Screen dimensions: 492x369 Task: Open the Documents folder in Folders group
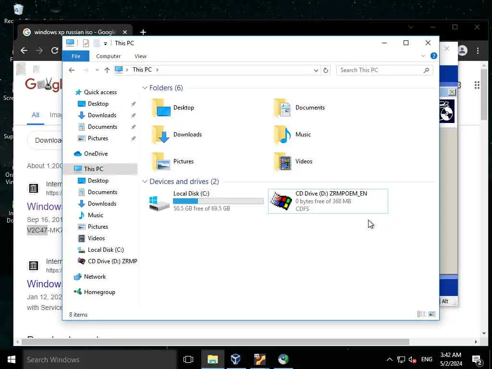(x=299, y=108)
